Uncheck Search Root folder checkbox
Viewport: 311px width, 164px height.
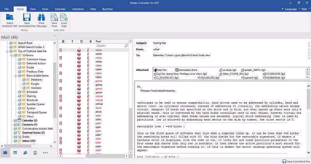[11, 43]
